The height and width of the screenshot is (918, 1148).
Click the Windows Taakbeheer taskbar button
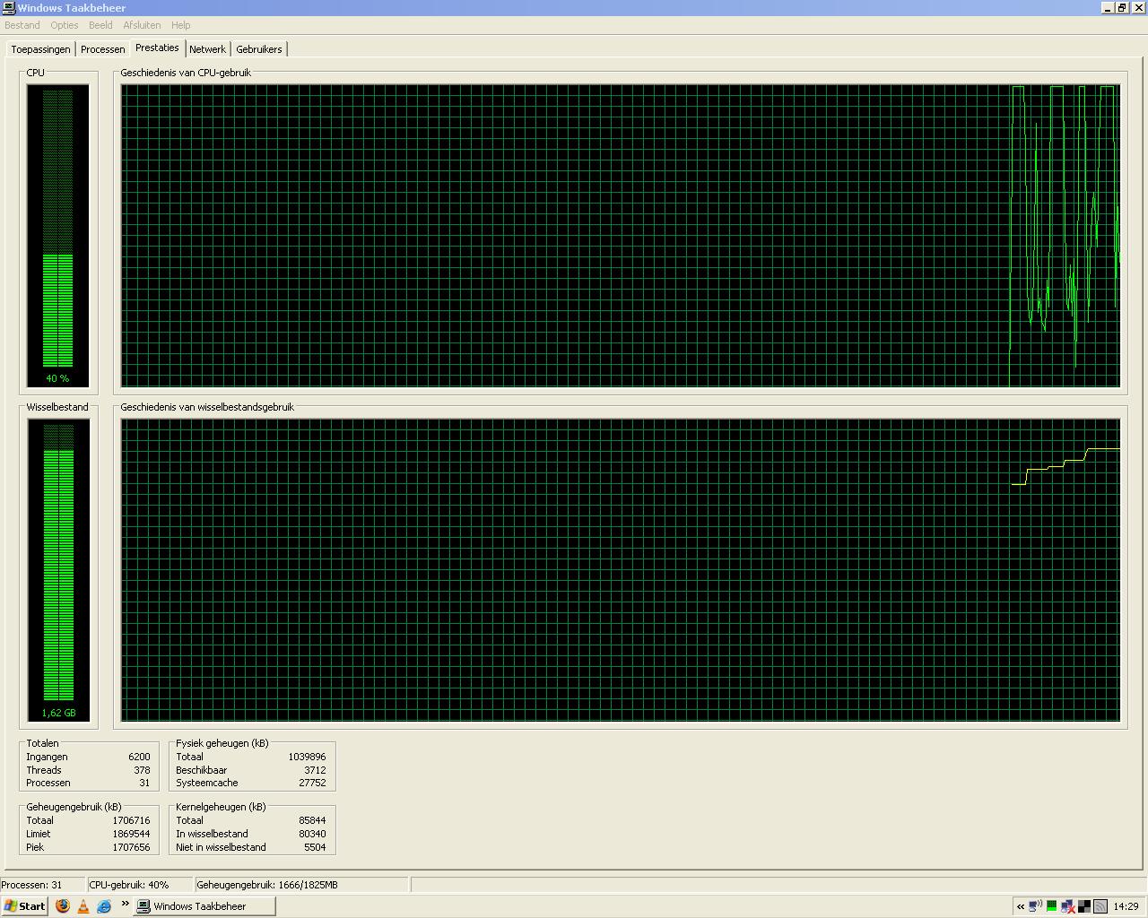(204, 906)
